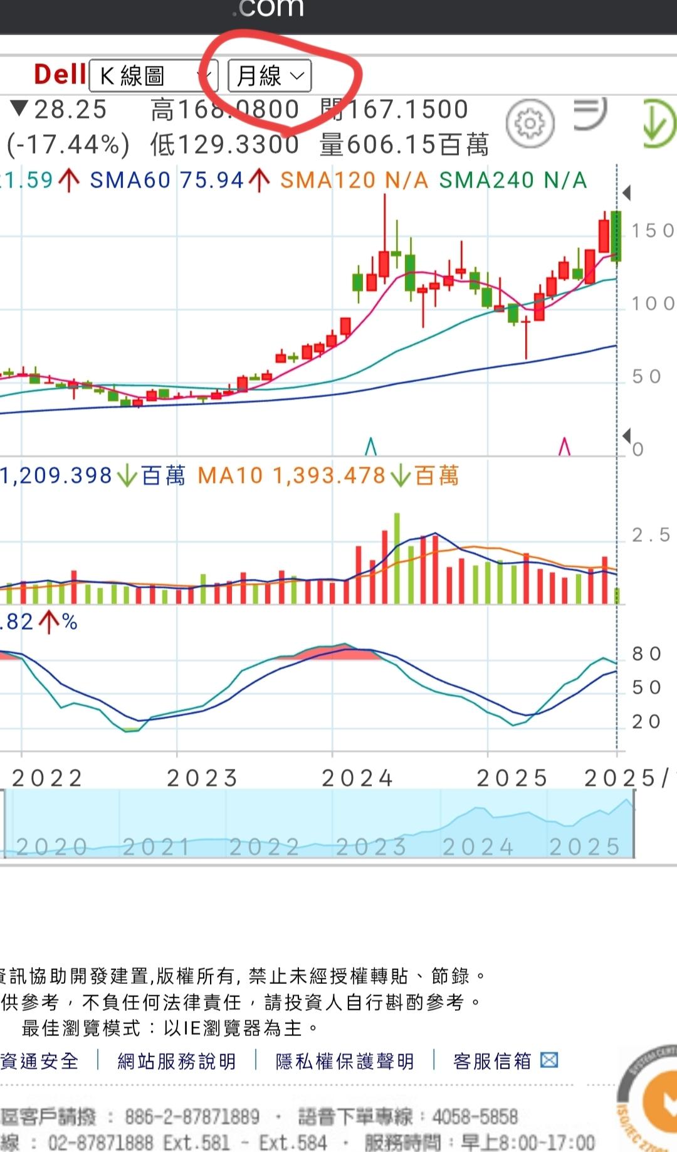
Task: Click the green download arrow icon
Action: coord(659,123)
